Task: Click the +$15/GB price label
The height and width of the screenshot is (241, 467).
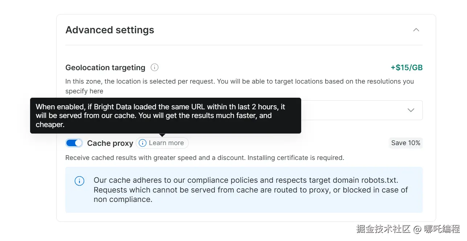Action: pos(406,68)
